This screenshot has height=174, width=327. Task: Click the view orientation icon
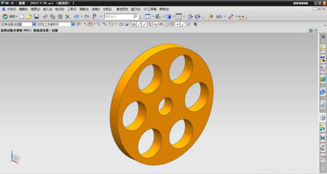pos(158,16)
